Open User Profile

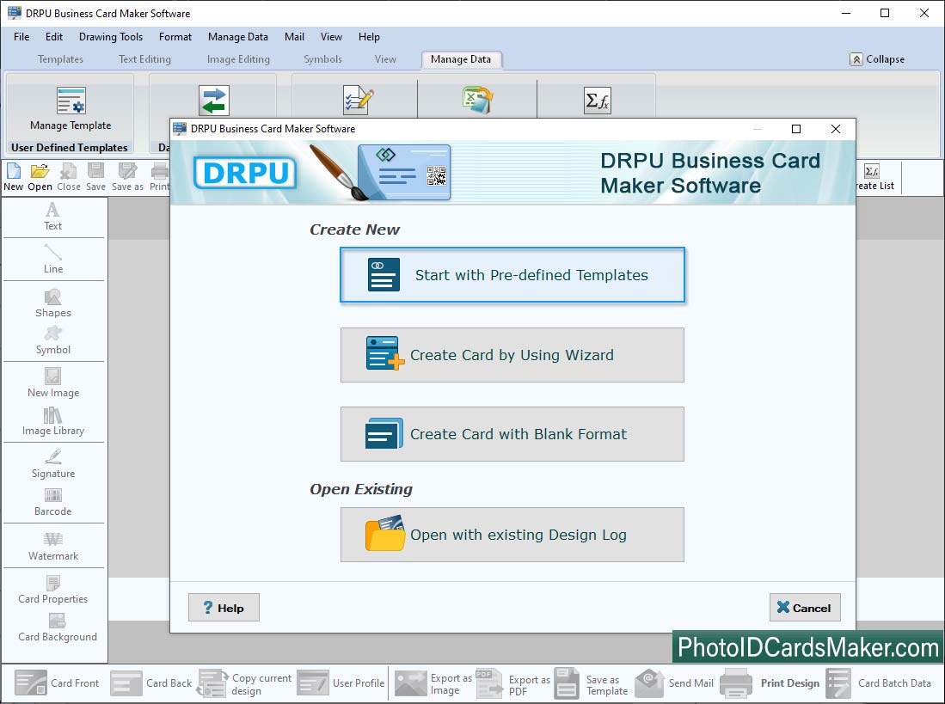pos(341,683)
